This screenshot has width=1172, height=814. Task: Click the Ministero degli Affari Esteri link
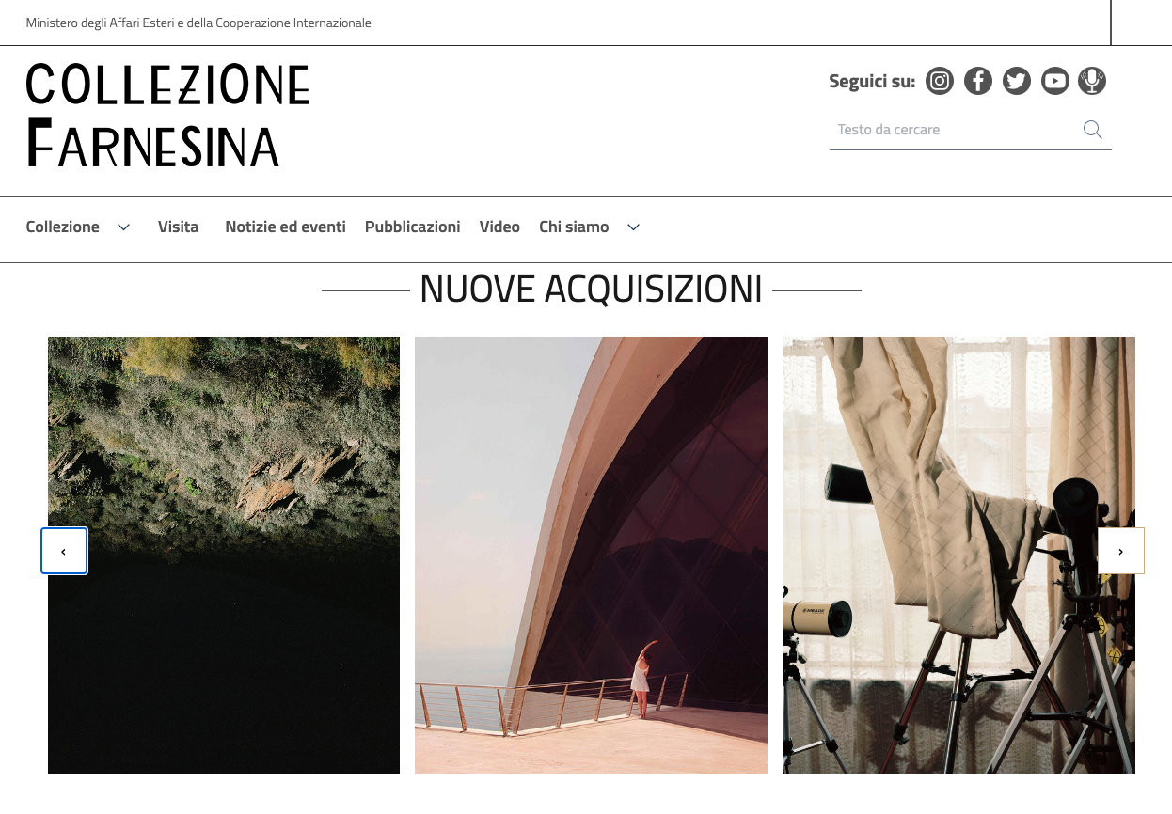[198, 23]
